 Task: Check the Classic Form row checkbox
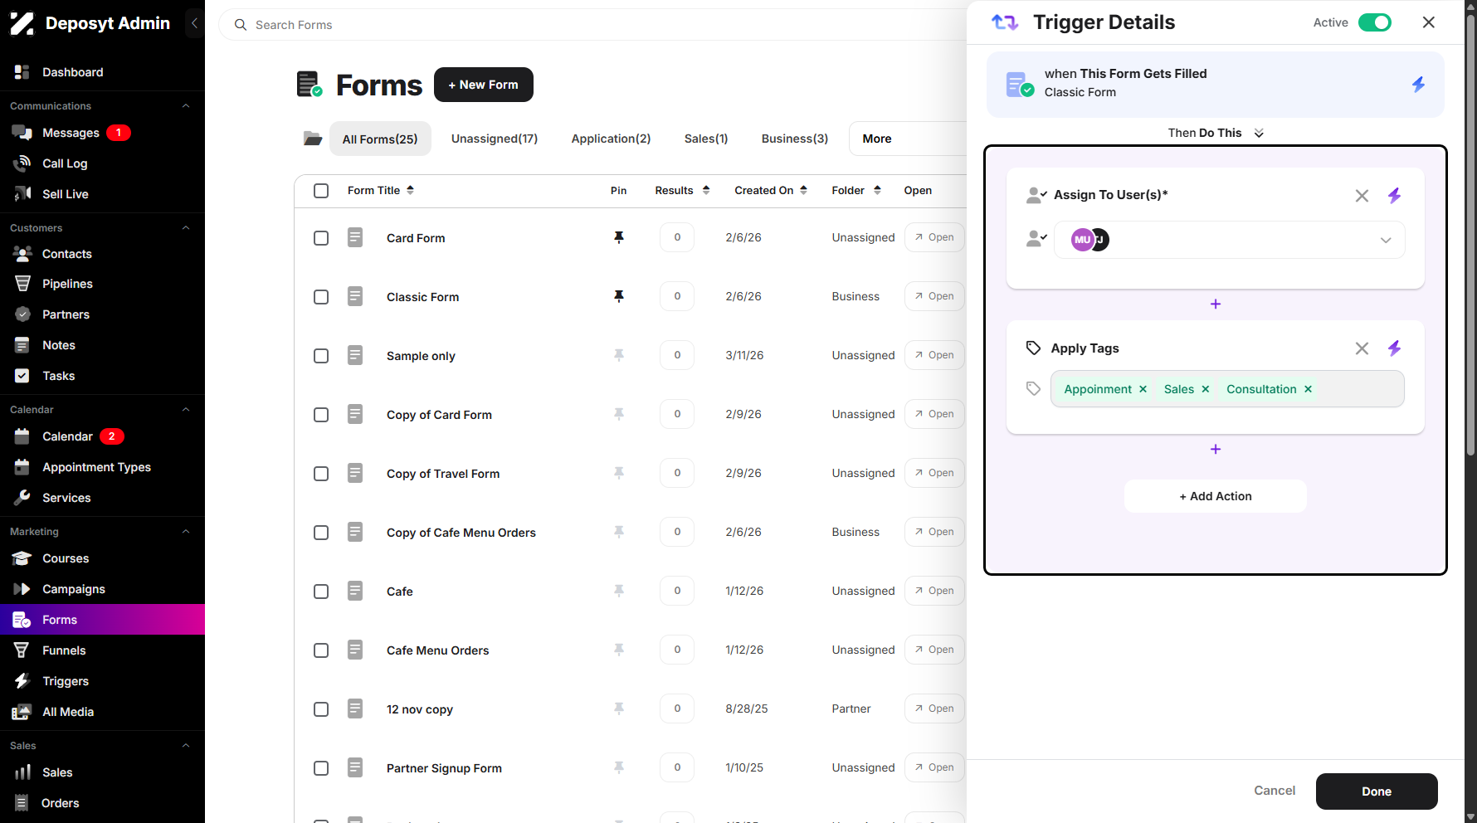click(321, 297)
